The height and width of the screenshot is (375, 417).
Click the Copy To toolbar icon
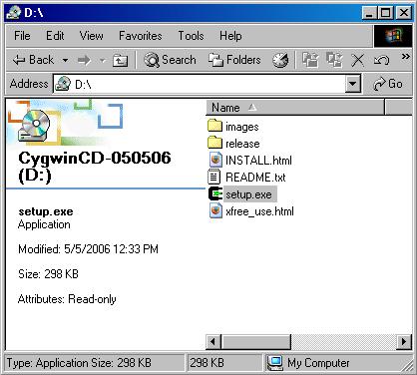point(334,60)
